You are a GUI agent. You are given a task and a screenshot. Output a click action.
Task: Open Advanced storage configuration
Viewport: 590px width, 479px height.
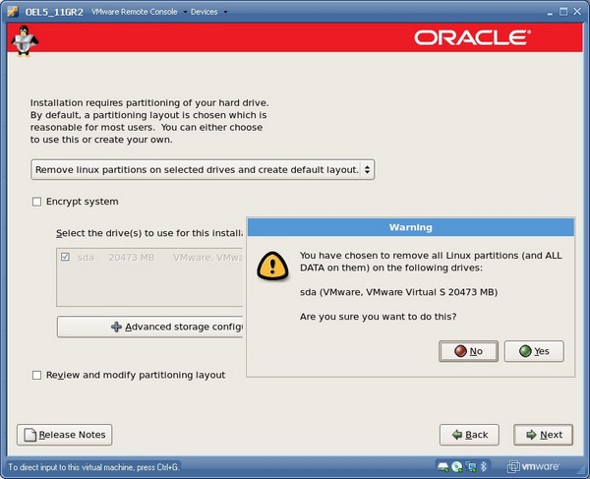click(x=149, y=327)
